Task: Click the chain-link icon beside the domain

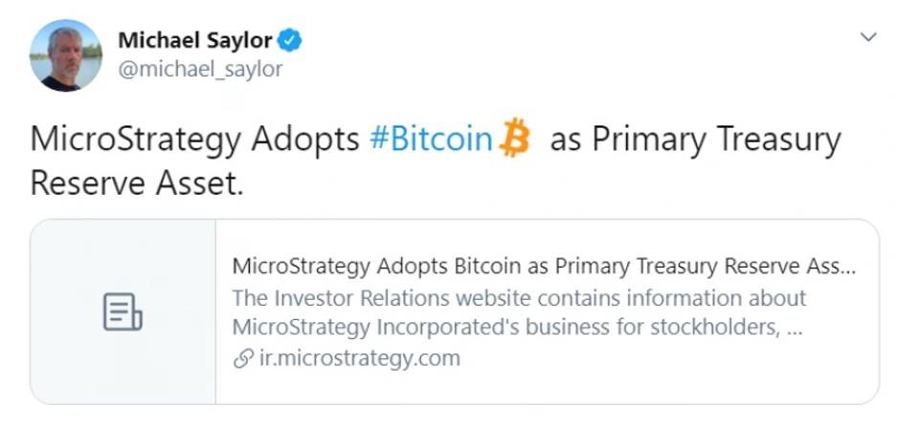Action: click(241, 359)
